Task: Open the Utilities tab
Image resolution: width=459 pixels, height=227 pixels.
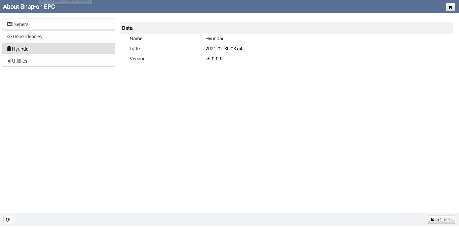Action: click(59, 61)
